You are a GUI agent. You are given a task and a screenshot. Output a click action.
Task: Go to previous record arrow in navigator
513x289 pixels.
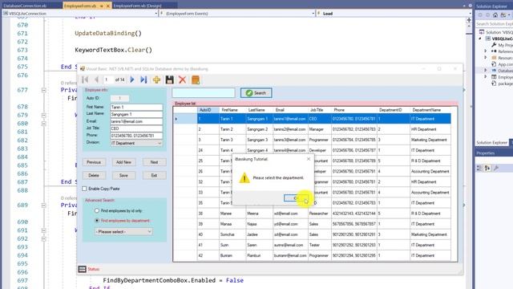pyautogui.click(x=96, y=79)
